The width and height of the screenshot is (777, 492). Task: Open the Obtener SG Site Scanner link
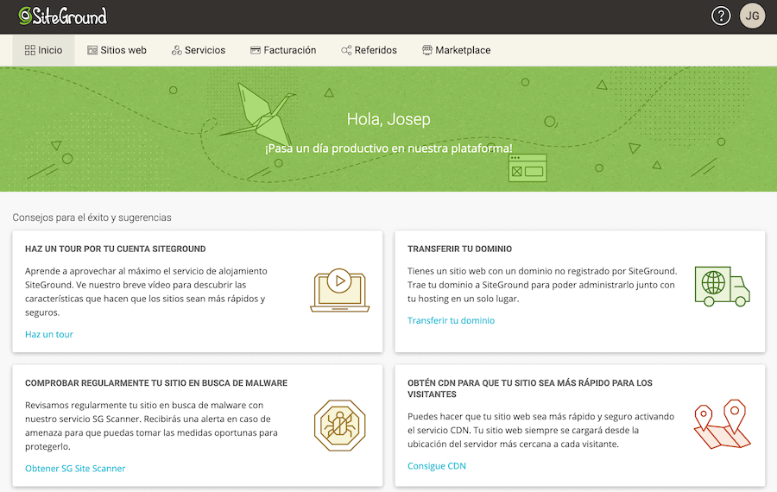75,468
